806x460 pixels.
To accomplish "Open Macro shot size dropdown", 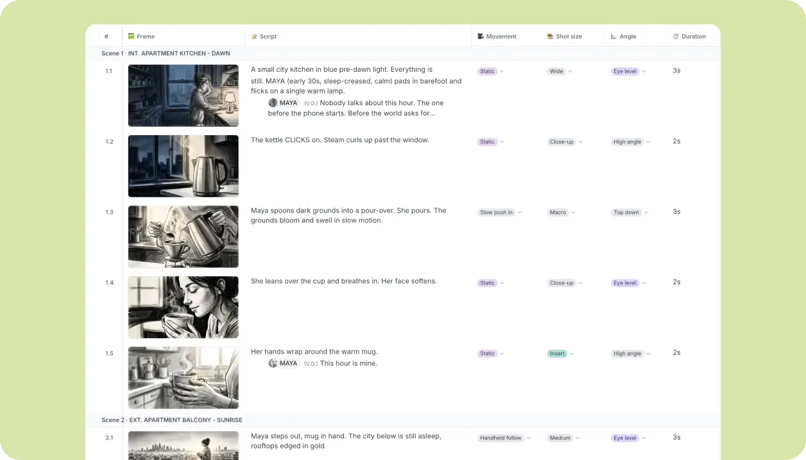I will click(562, 212).
